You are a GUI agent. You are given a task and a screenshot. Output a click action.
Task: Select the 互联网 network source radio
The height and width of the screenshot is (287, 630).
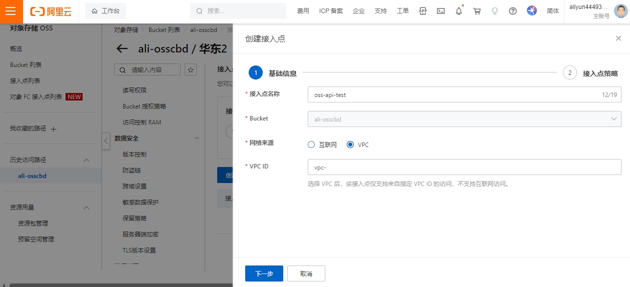[x=311, y=144]
